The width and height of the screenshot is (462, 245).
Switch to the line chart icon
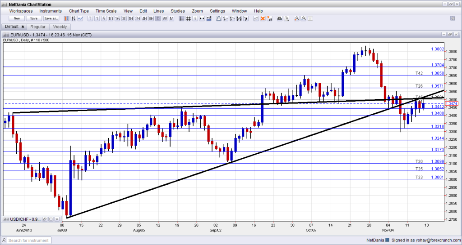80,18
